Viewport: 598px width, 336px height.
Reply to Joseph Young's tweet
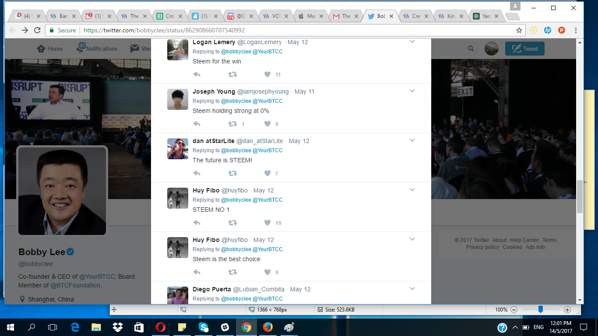[197, 124]
